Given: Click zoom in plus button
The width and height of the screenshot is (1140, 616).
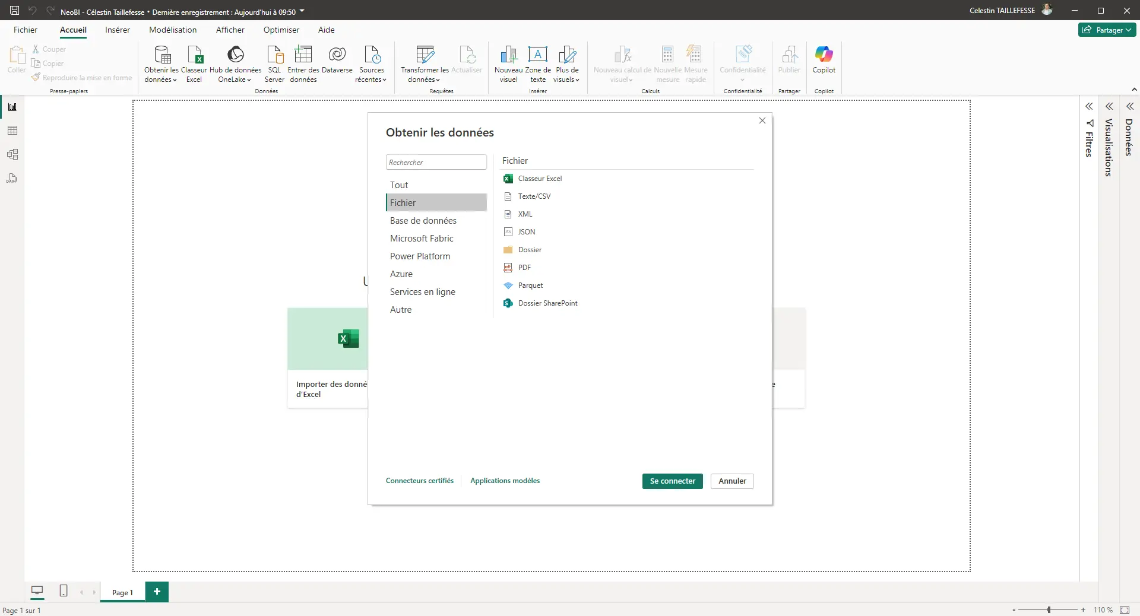Looking at the screenshot, I should 1083,609.
